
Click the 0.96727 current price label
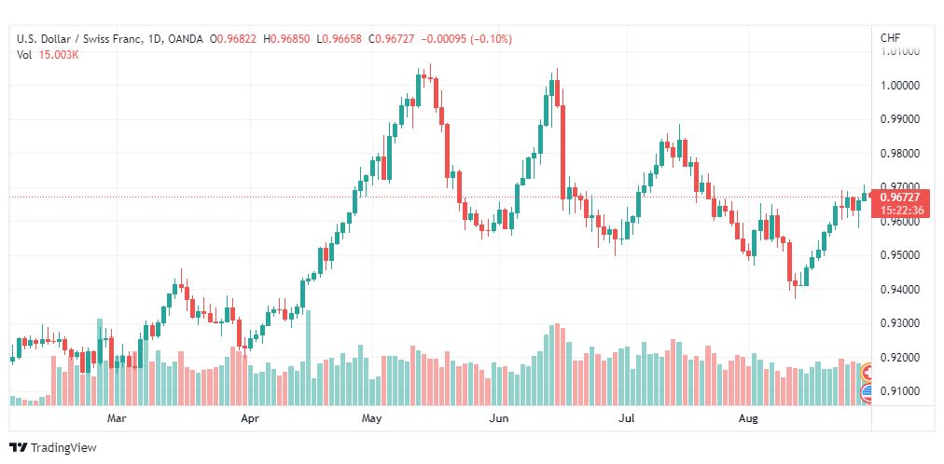tap(899, 198)
